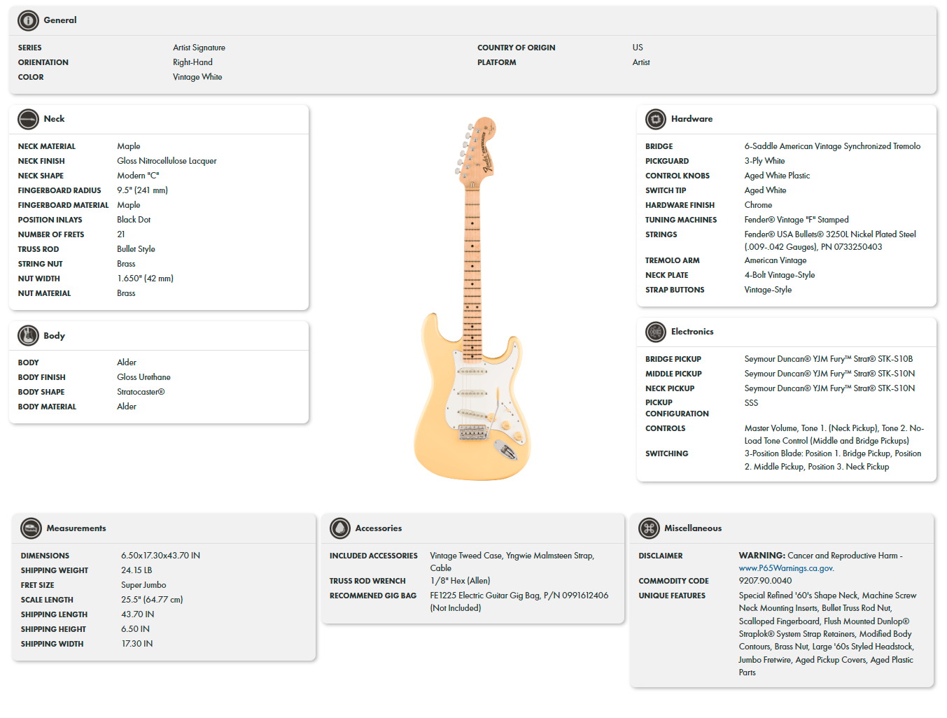Click the Accessories section droplet icon
Image resolution: width=947 pixels, height=718 pixels.
pos(340,528)
